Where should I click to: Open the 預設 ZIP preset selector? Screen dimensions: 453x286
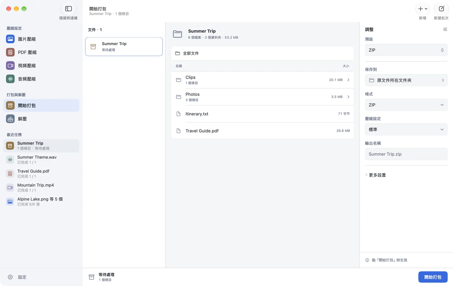(406, 50)
